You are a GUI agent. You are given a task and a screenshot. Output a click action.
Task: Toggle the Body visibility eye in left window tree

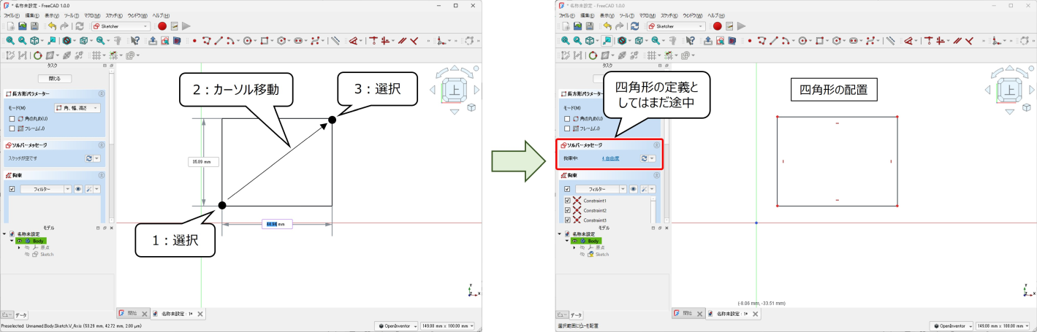tap(20, 241)
